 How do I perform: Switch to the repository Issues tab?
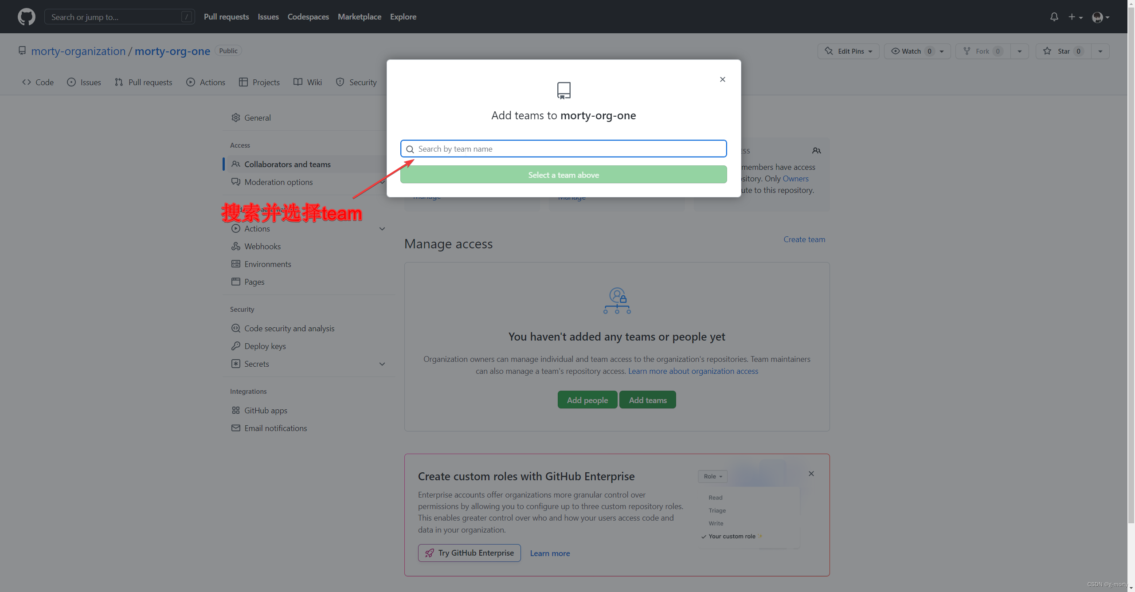[x=84, y=82]
